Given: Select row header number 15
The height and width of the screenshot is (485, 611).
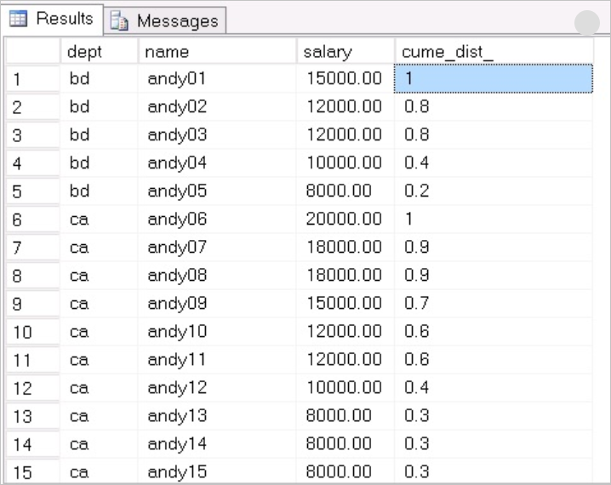Looking at the screenshot, I should tap(33, 471).
